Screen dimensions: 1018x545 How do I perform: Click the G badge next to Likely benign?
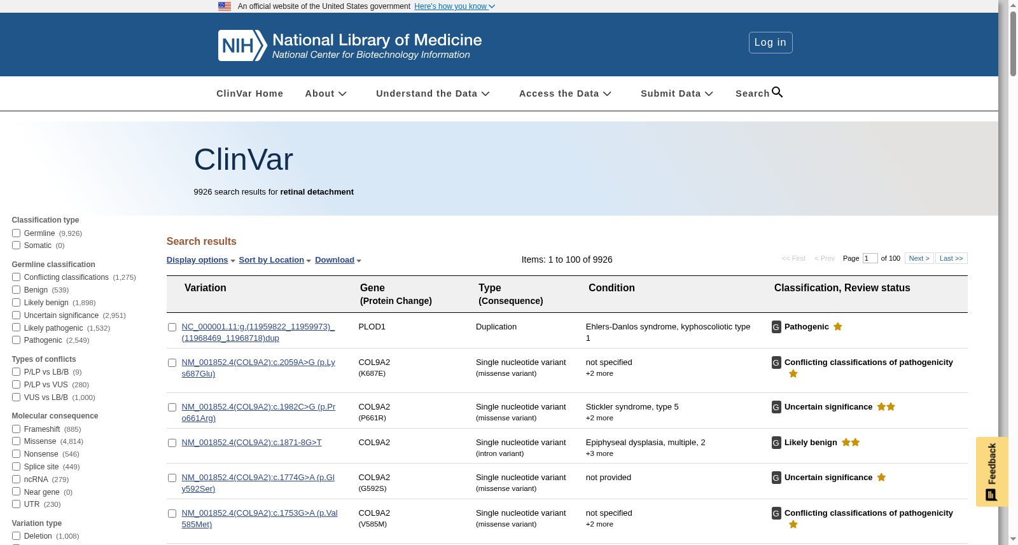pyautogui.click(x=776, y=443)
